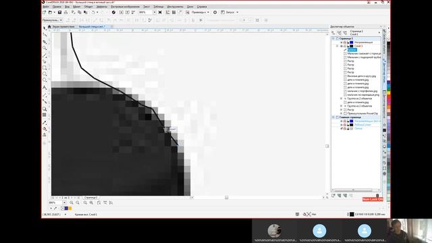Image resolution: width=432 pixels, height=243 pixels.
Task: Select the Shape tool in the toolbox
Action: click(45, 35)
